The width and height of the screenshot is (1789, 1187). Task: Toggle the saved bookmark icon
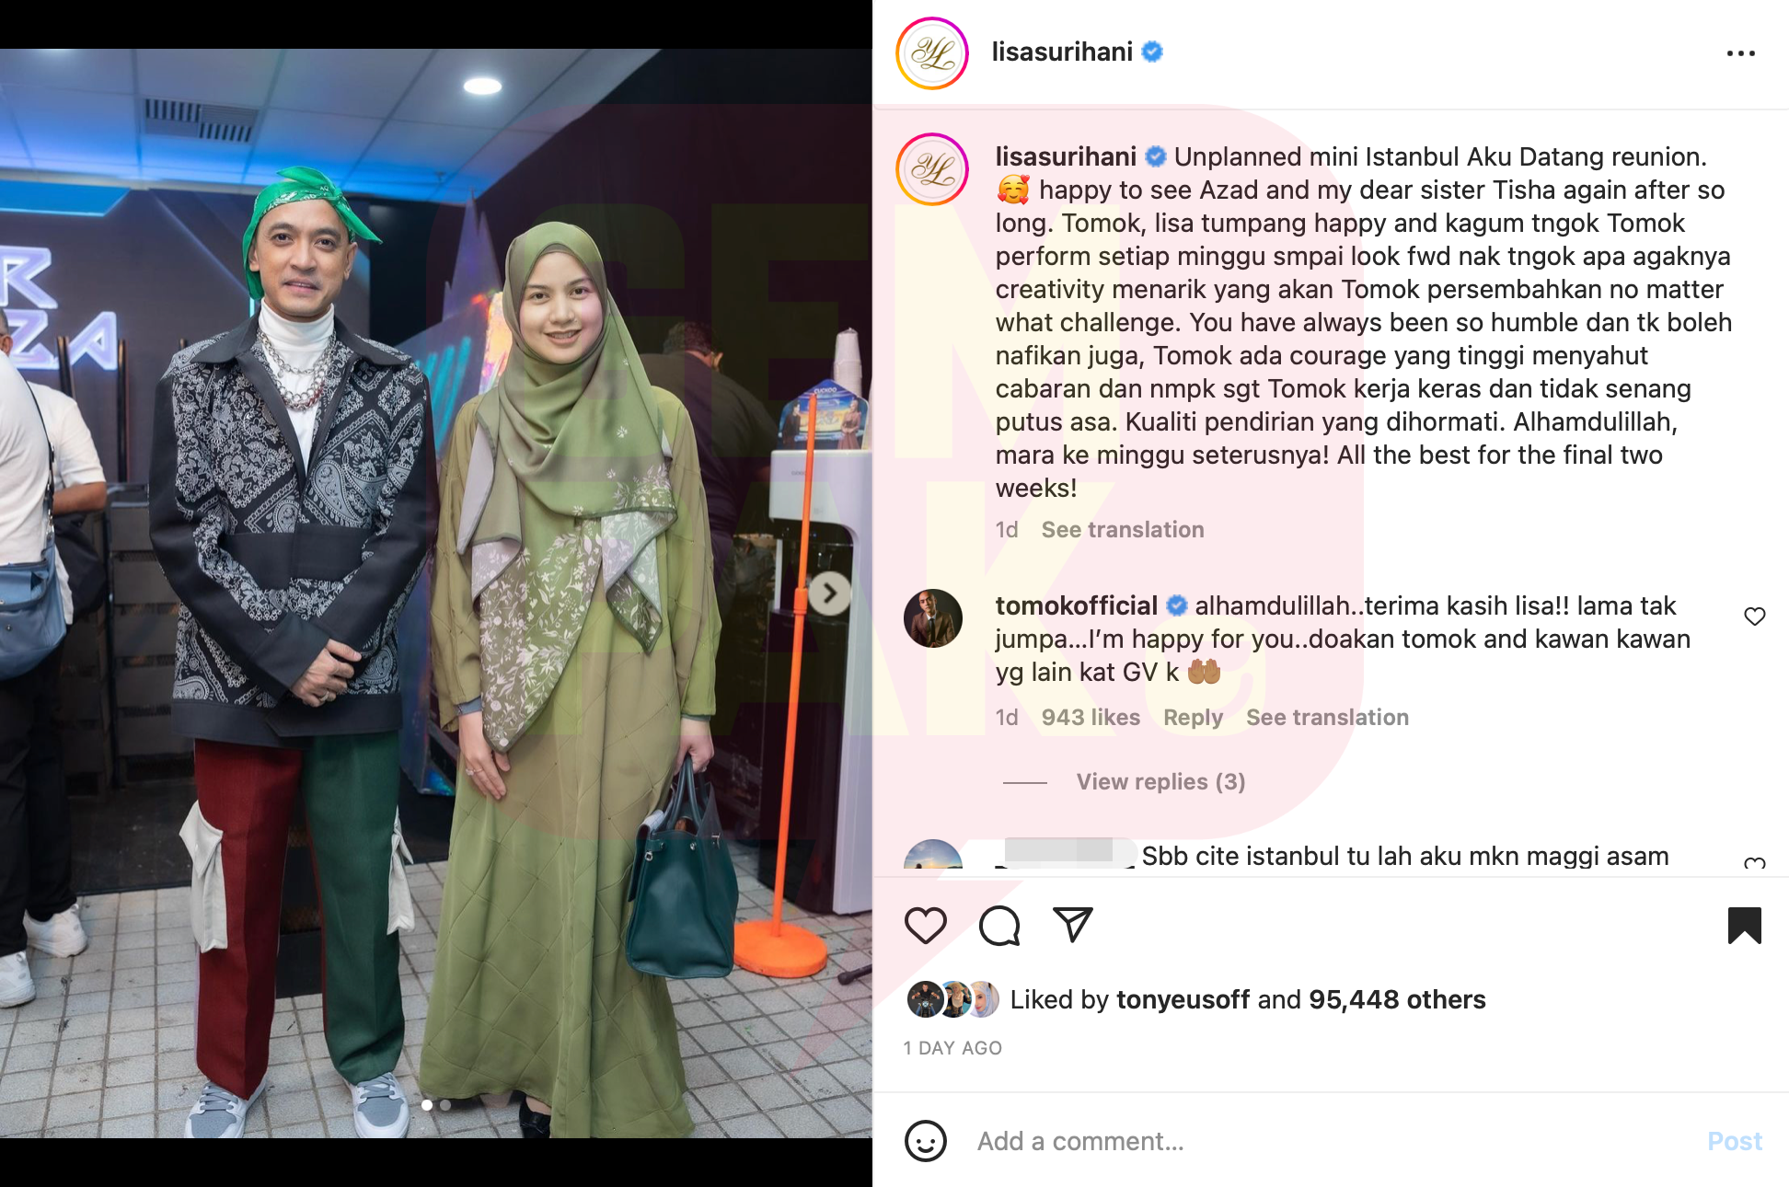point(1744,925)
